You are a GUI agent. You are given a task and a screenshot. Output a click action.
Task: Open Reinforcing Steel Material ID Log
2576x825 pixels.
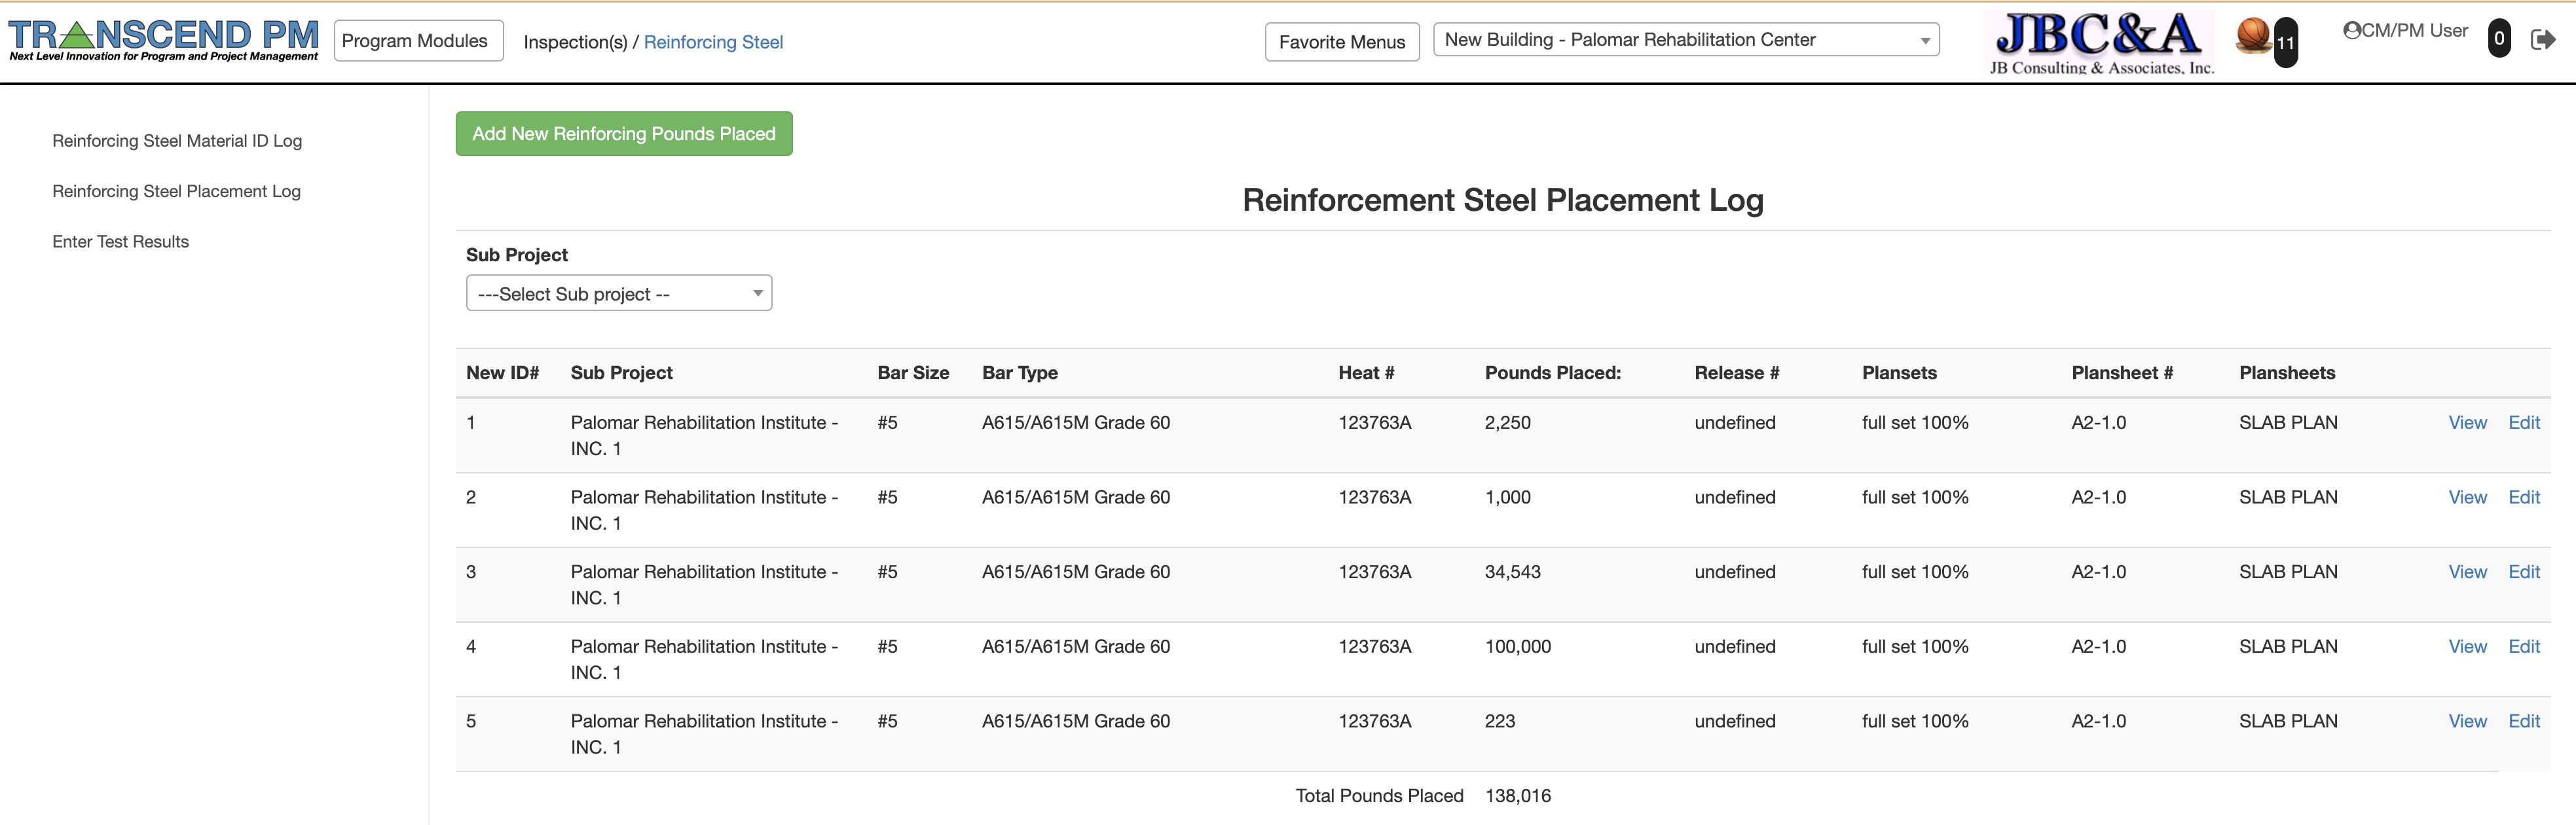point(177,141)
